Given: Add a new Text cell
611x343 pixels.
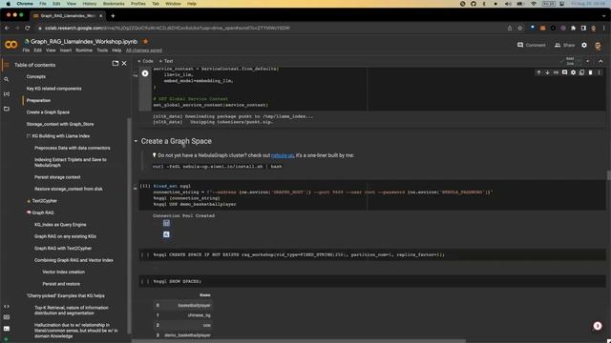Looking at the screenshot, I should point(166,61).
